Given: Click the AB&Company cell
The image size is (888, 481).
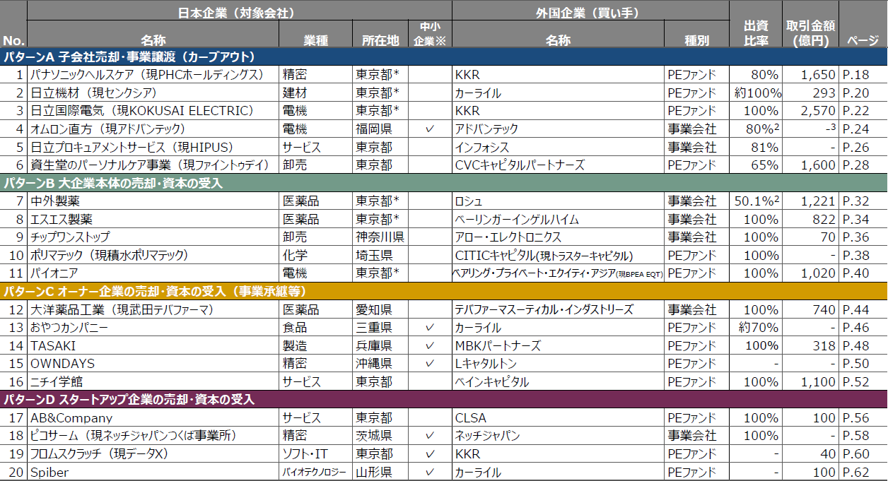Looking at the screenshot, I should 153,417.
